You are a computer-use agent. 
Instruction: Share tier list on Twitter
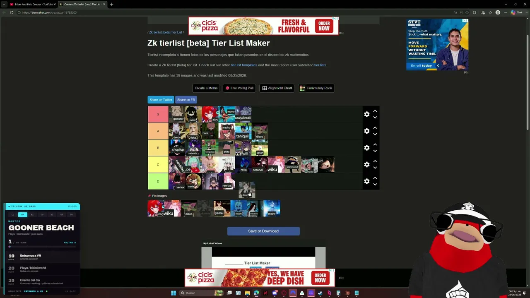tap(161, 100)
